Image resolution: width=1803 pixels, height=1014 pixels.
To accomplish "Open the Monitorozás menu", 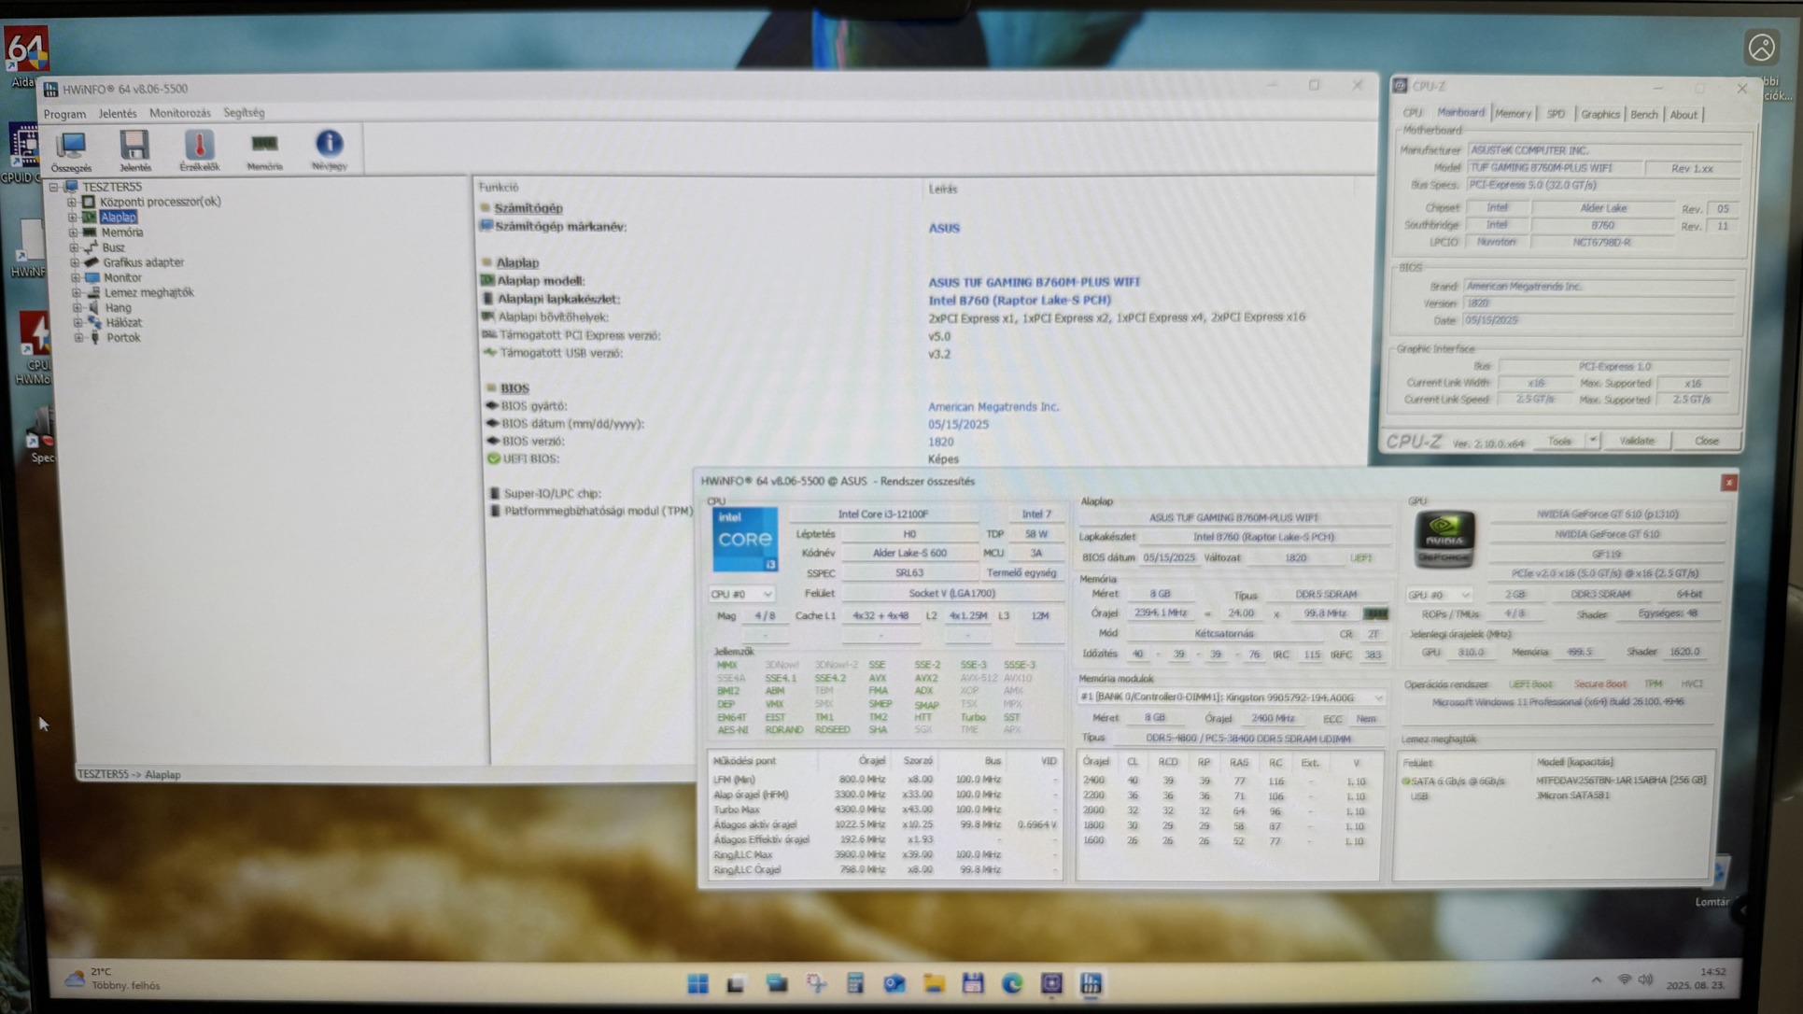I will tap(179, 113).
